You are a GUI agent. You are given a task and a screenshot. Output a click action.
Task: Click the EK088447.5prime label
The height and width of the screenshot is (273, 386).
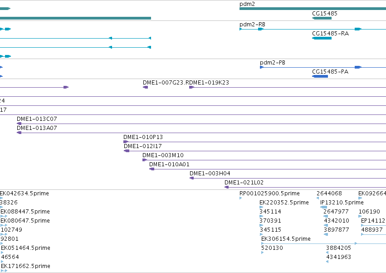point(25,212)
